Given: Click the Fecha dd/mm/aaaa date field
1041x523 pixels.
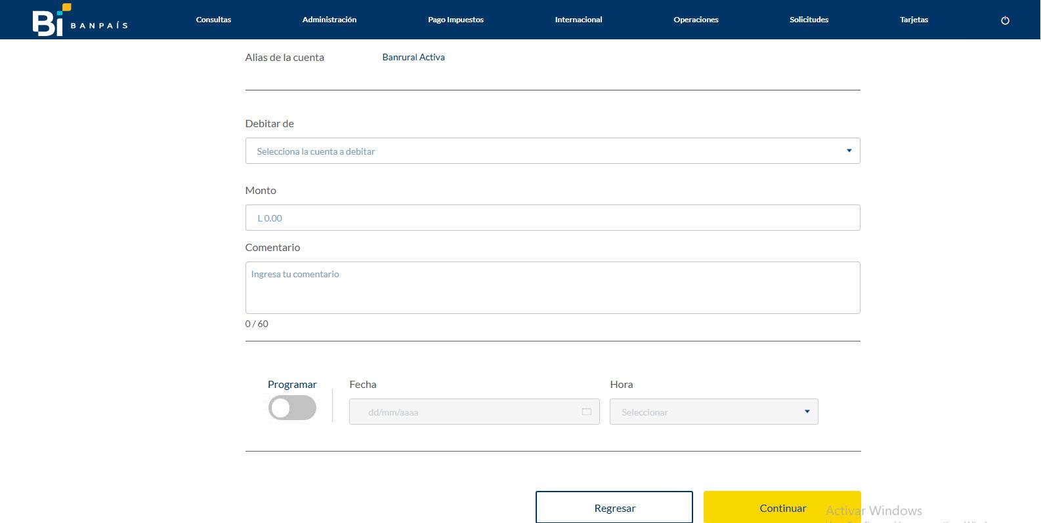Looking at the screenshot, I should [474, 412].
